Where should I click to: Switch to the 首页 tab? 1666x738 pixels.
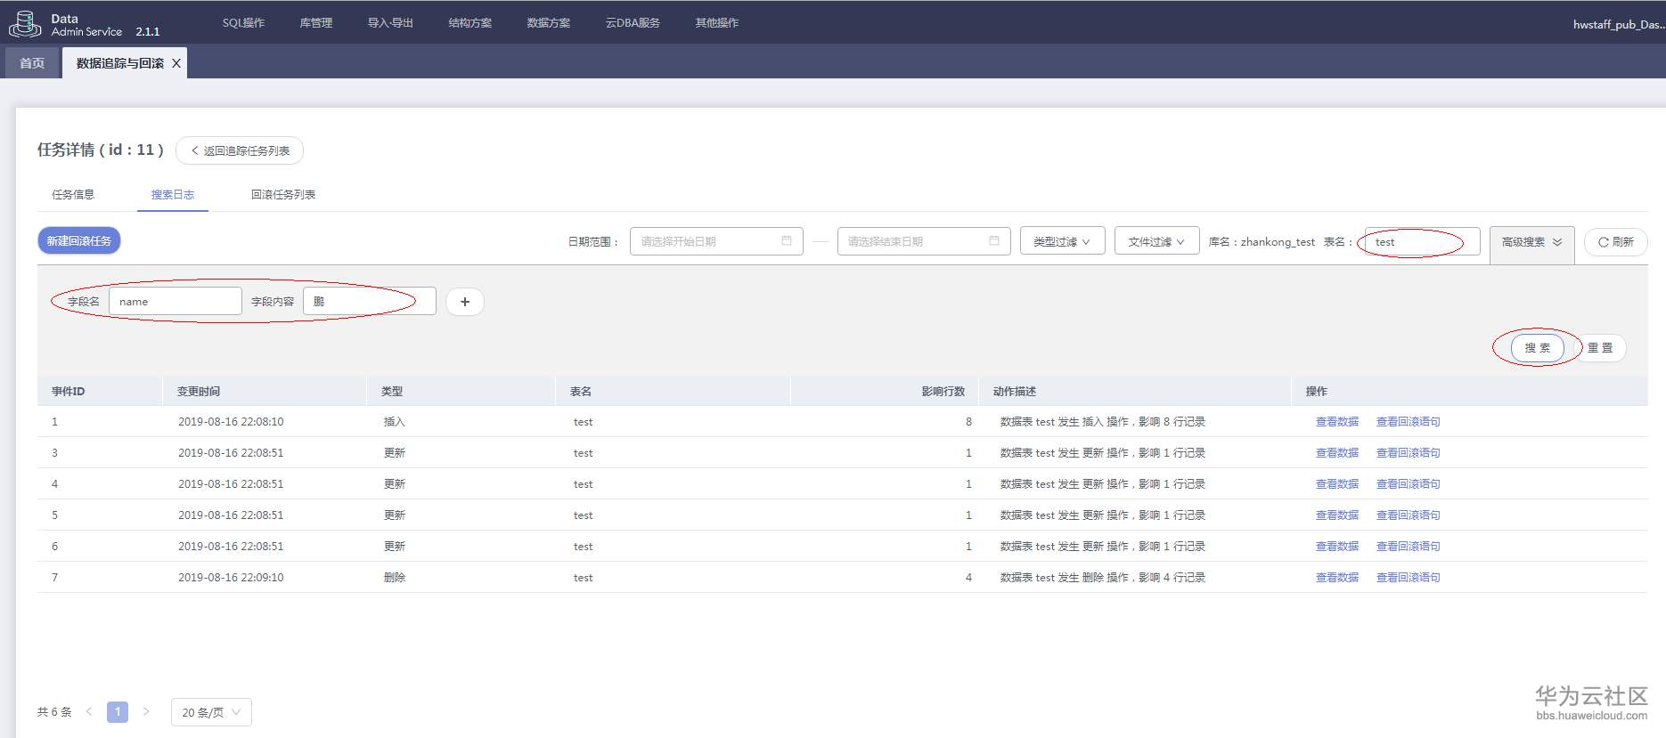32,63
